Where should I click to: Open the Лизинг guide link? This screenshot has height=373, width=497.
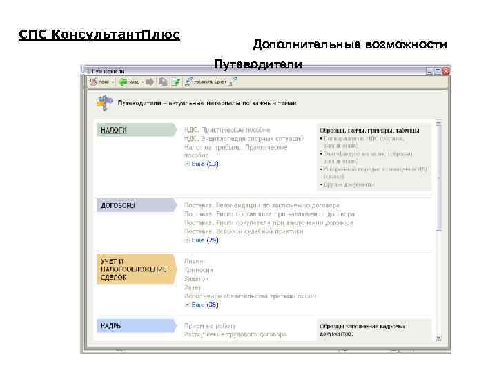[x=195, y=261]
